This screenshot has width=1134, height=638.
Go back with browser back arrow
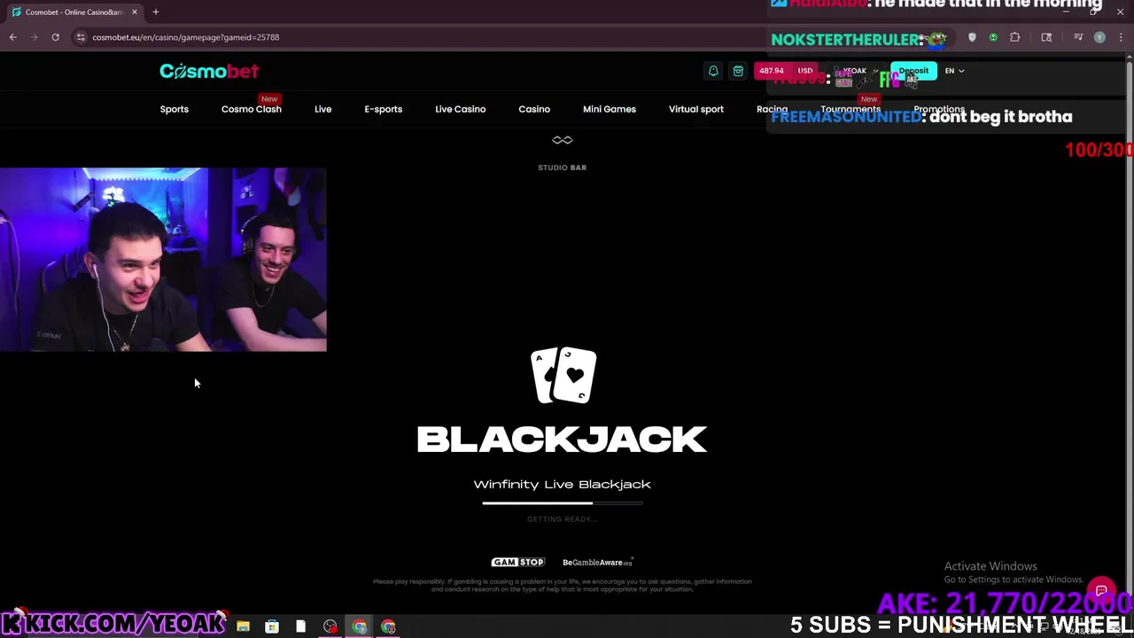12,37
